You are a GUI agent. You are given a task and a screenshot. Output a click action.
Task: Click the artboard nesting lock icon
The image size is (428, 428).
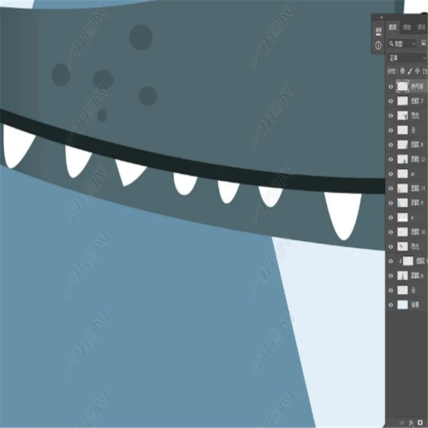(425, 71)
